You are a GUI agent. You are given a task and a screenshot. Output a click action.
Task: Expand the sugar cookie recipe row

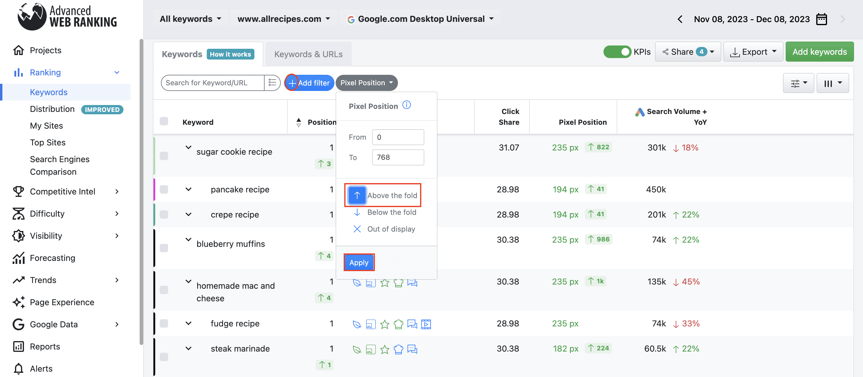click(188, 147)
